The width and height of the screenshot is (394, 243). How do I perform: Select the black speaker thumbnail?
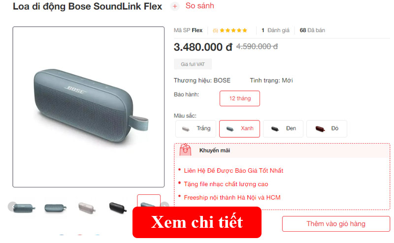point(118,208)
